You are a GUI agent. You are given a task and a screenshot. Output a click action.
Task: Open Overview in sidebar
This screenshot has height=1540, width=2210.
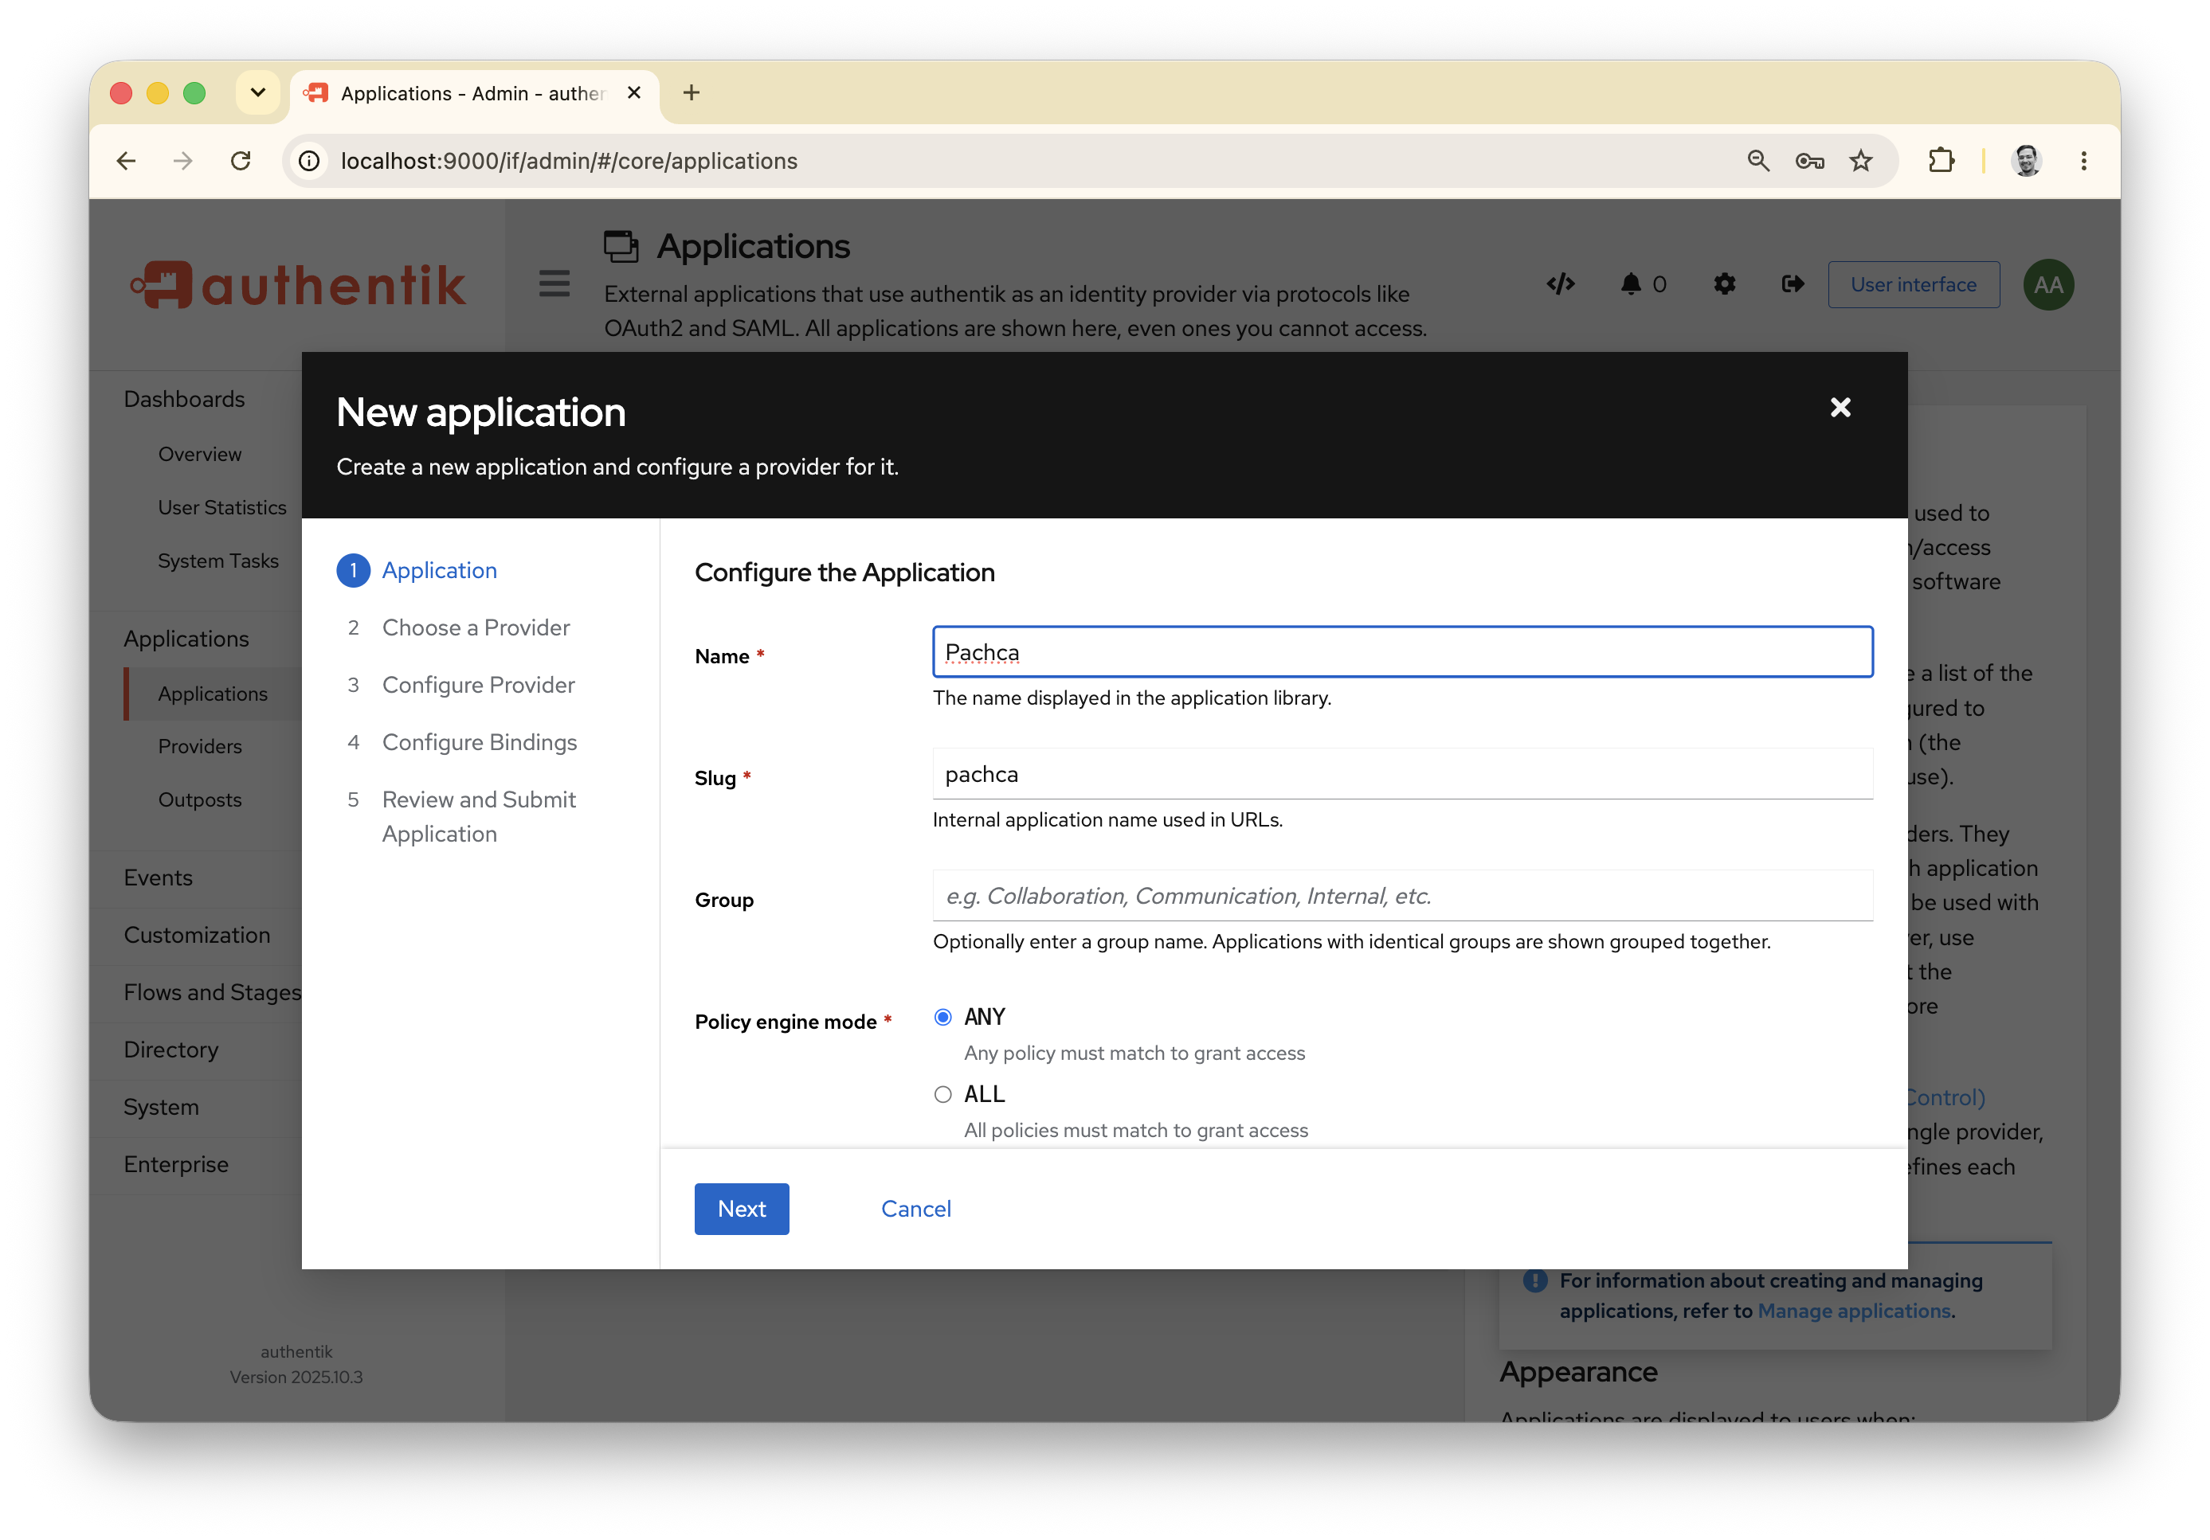[199, 454]
